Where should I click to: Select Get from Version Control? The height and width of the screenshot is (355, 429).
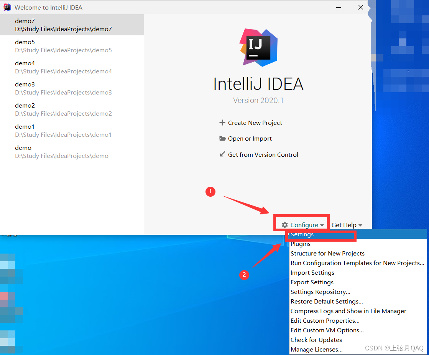point(259,154)
